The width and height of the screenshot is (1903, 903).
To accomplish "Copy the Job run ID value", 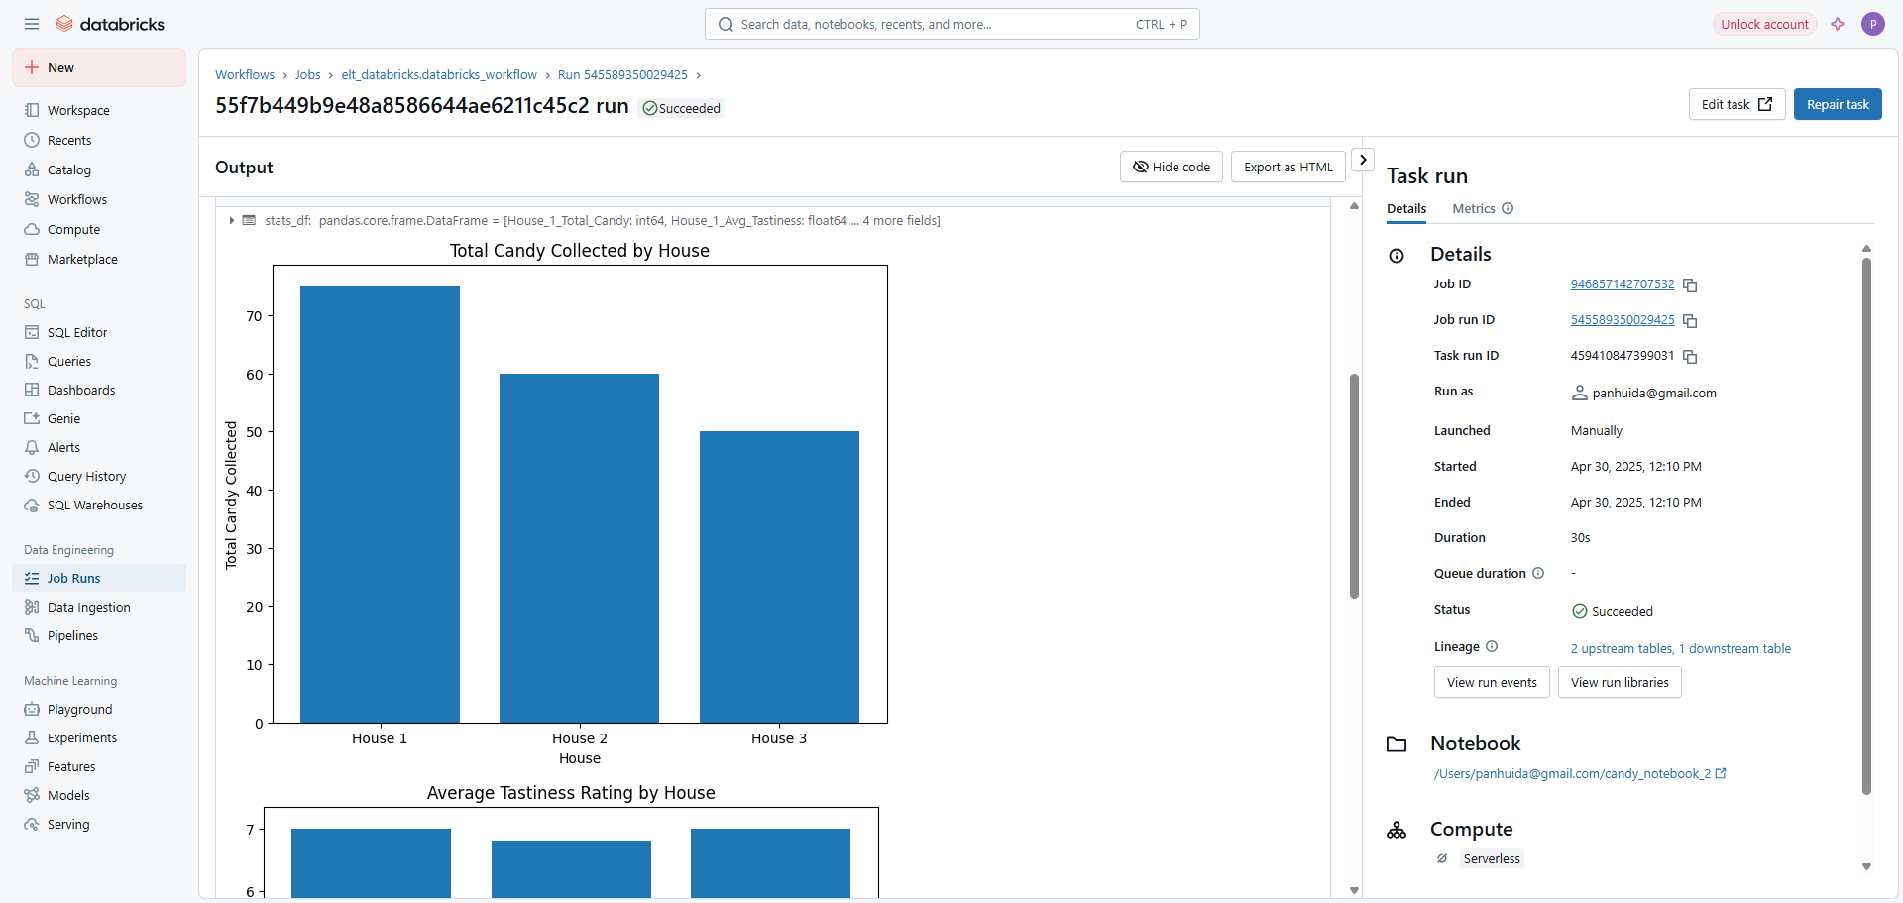I will point(1690,321).
